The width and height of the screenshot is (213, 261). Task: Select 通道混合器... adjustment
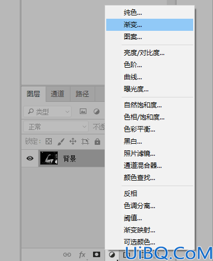click(x=150, y=166)
